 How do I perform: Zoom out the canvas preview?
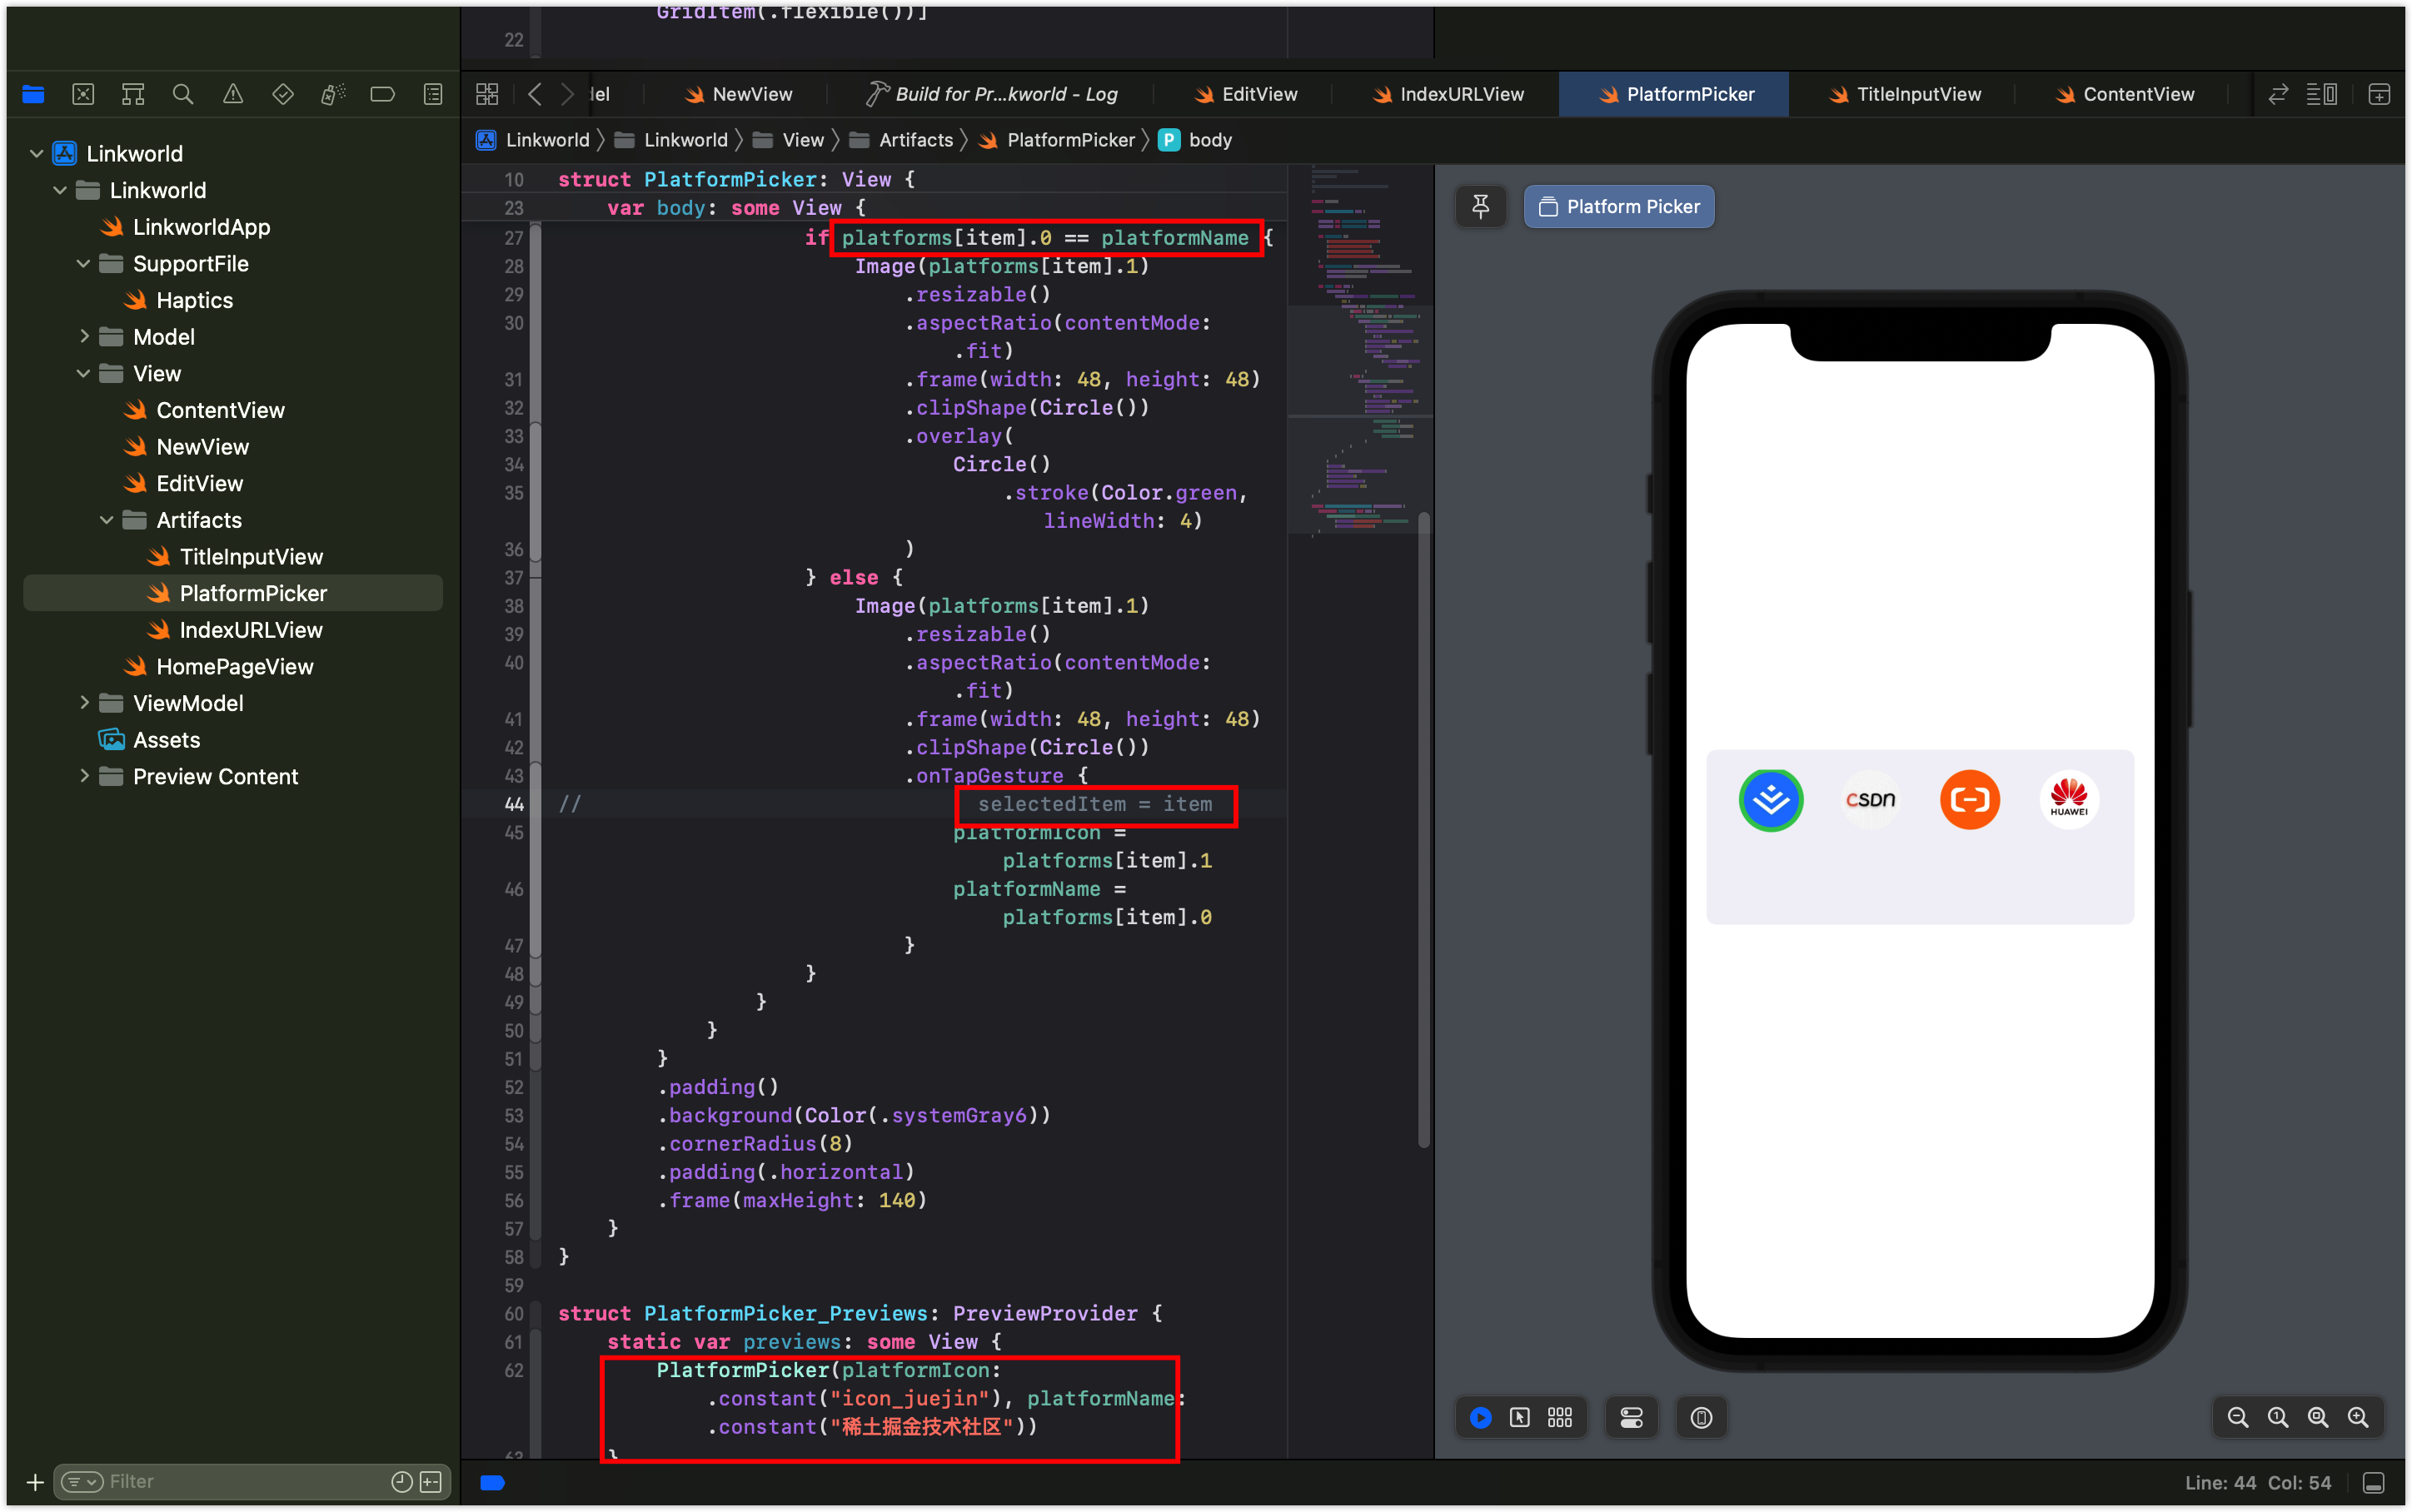tap(2238, 1417)
